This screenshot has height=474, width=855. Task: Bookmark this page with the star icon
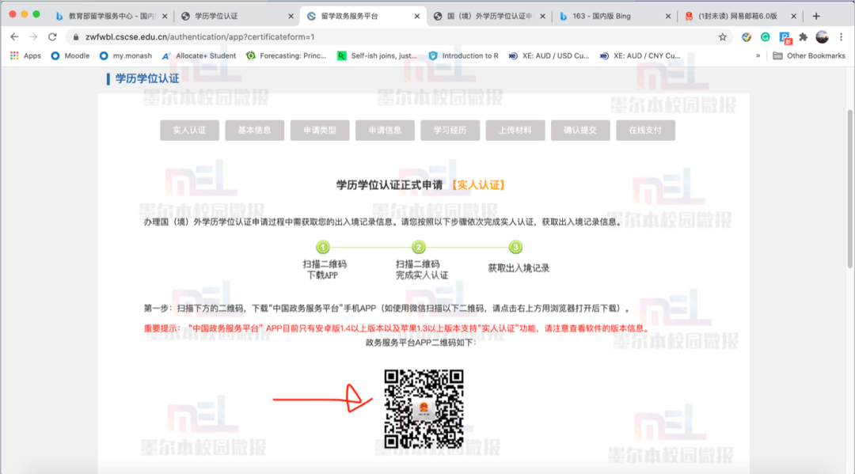(723, 37)
